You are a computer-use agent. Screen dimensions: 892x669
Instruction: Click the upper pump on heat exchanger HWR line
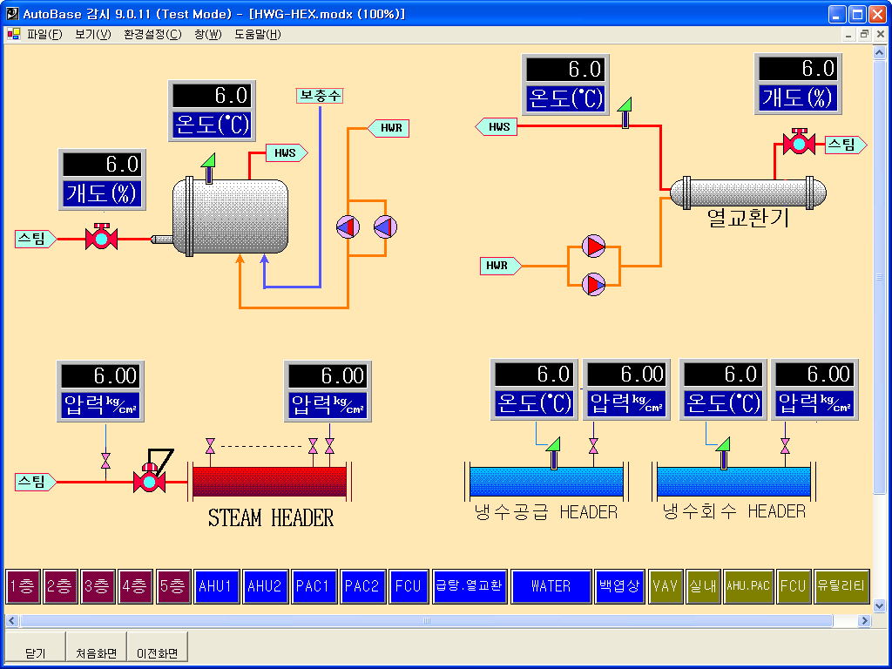pos(594,247)
